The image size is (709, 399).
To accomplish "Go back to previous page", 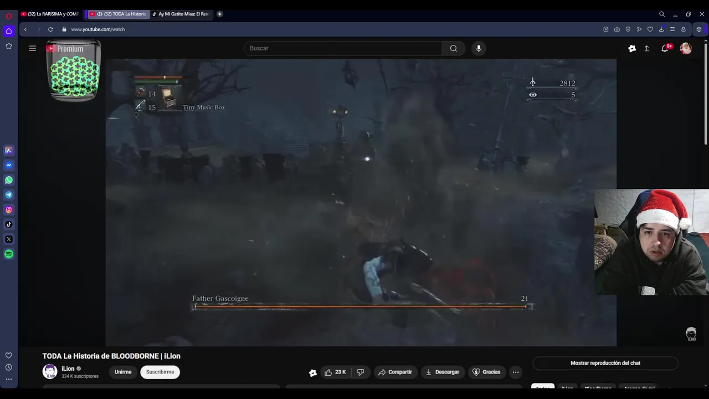I will pyautogui.click(x=25, y=29).
